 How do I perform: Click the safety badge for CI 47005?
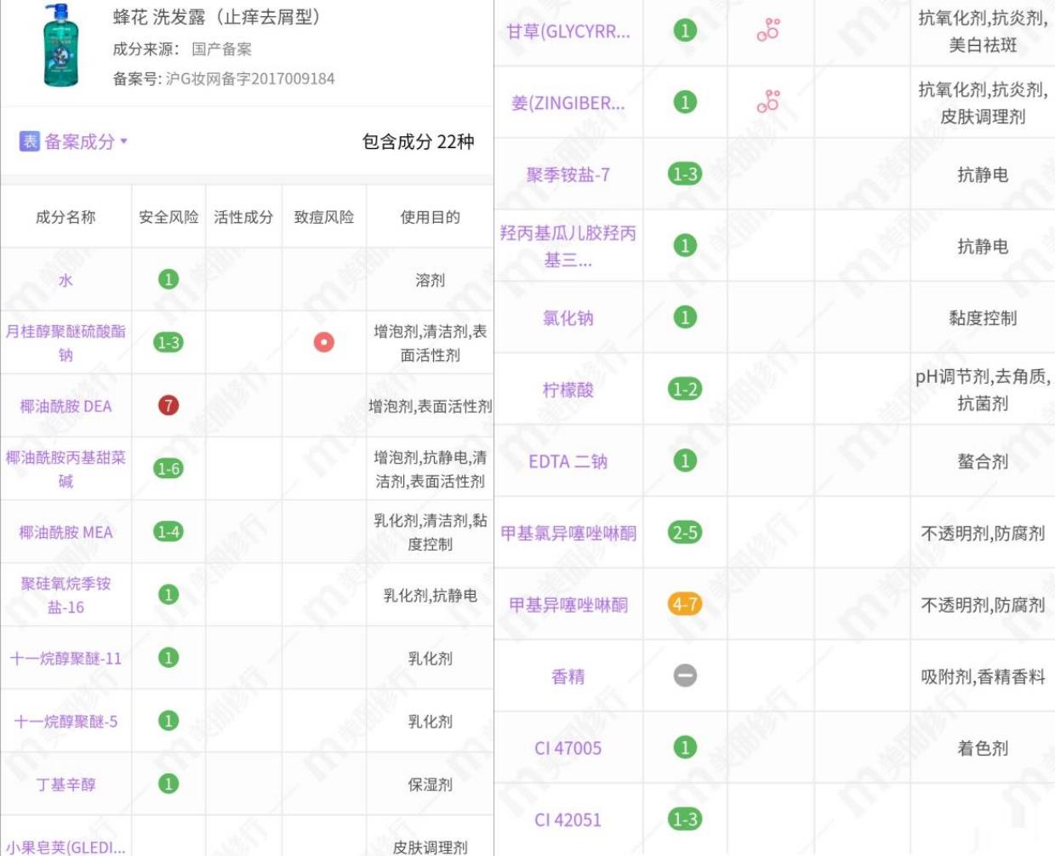[x=685, y=747]
